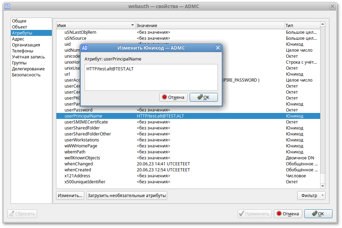This screenshot has width=342, height=228.
Task: Open the Общее tab in the sidebar
Action: [19, 21]
